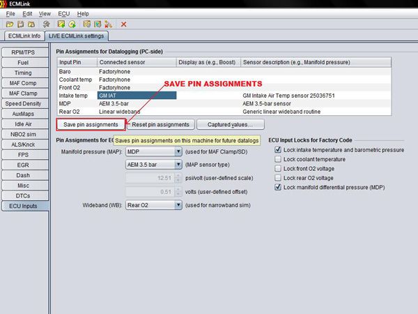Click the psi/volt scale stepper up arrow
Viewport: 418px width, 314px height.
pyautogui.click(x=178, y=176)
